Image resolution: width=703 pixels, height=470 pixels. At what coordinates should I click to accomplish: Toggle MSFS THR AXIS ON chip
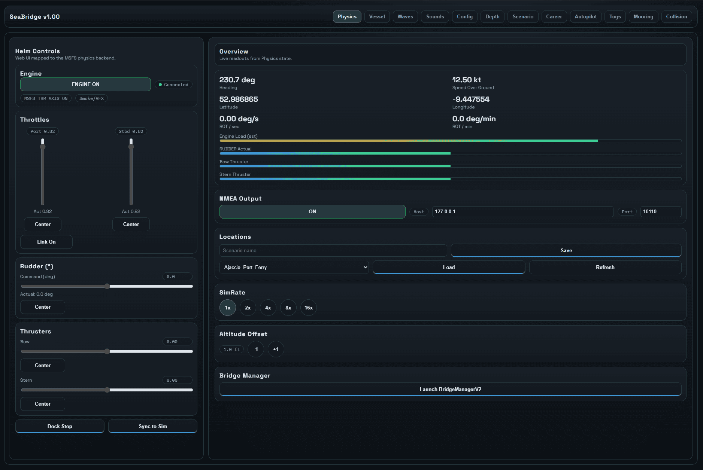46,98
